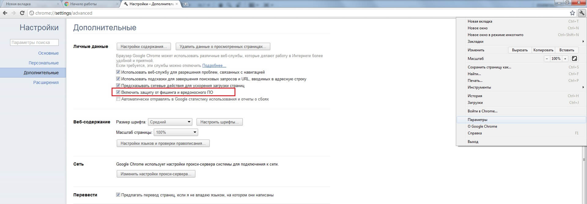Bookmark page with the star icon
The image size is (587, 204).
pyautogui.click(x=572, y=13)
